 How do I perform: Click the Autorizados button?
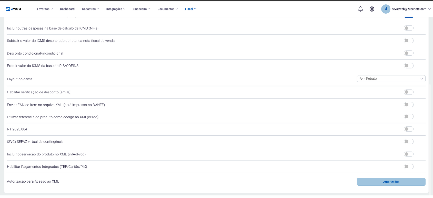(391, 182)
